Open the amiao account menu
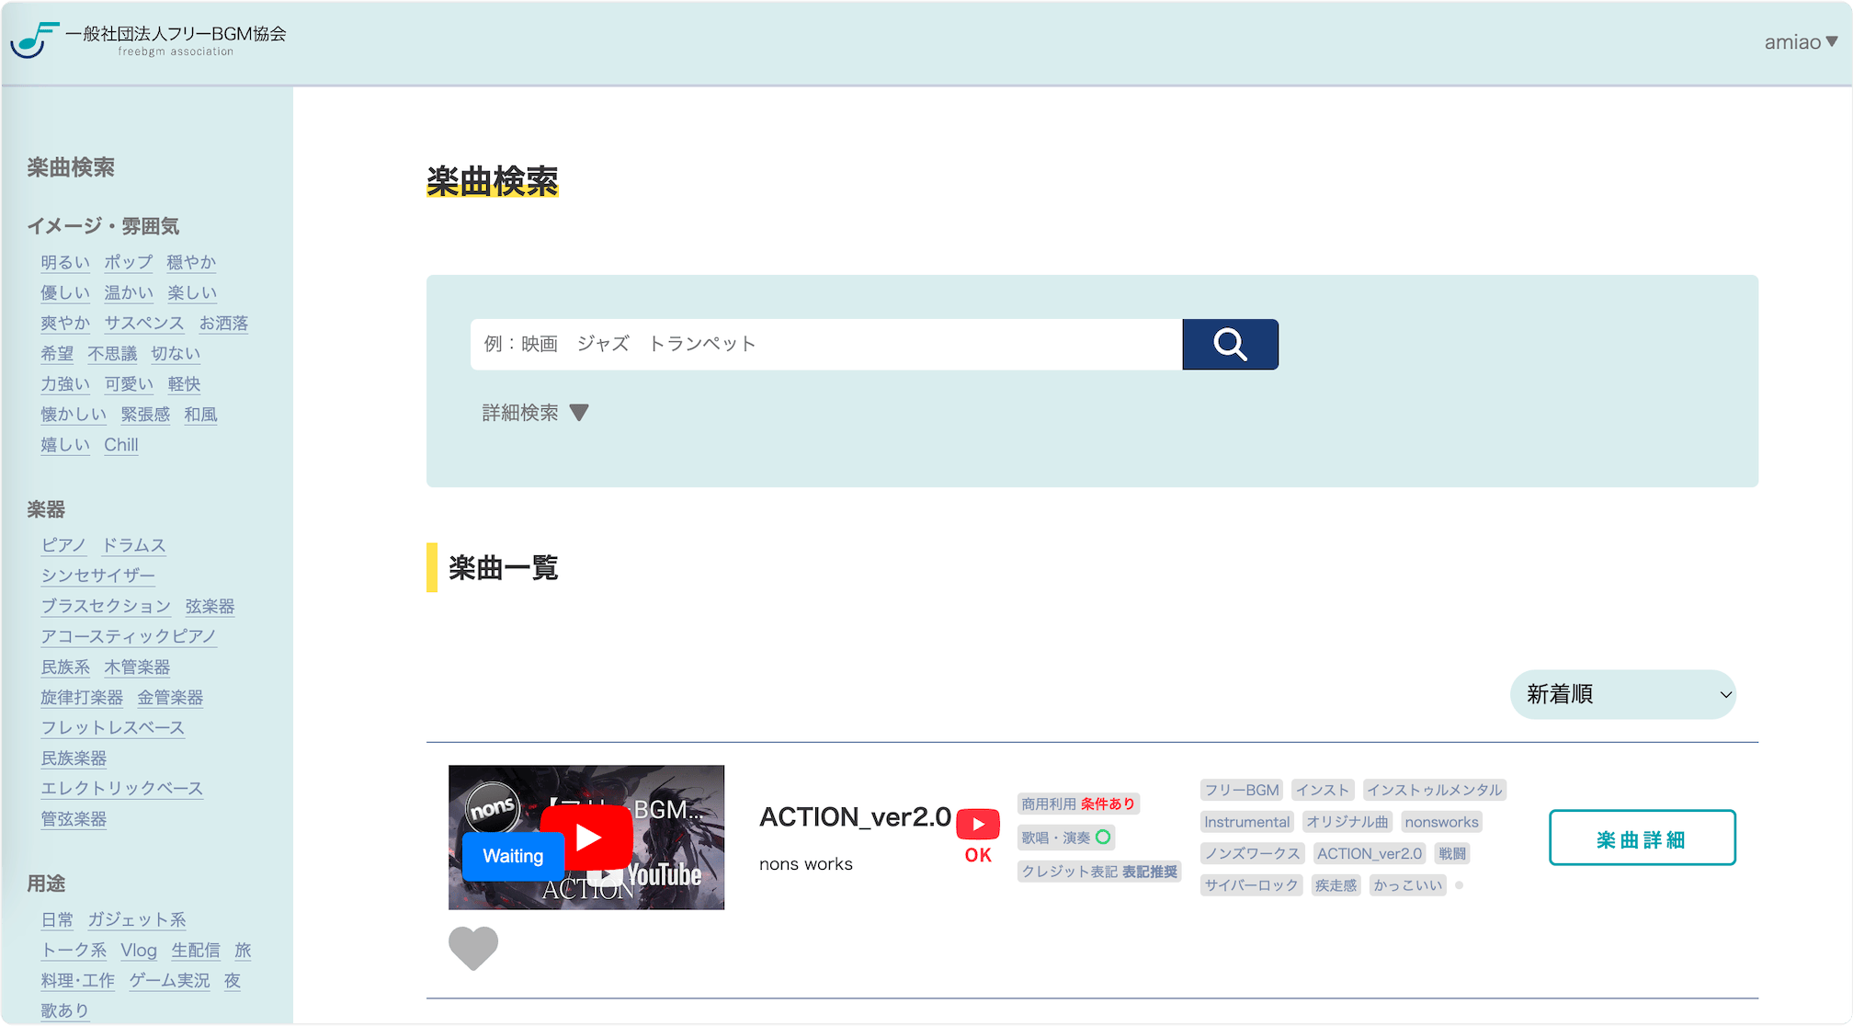1853x1026 pixels. [1801, 40]
